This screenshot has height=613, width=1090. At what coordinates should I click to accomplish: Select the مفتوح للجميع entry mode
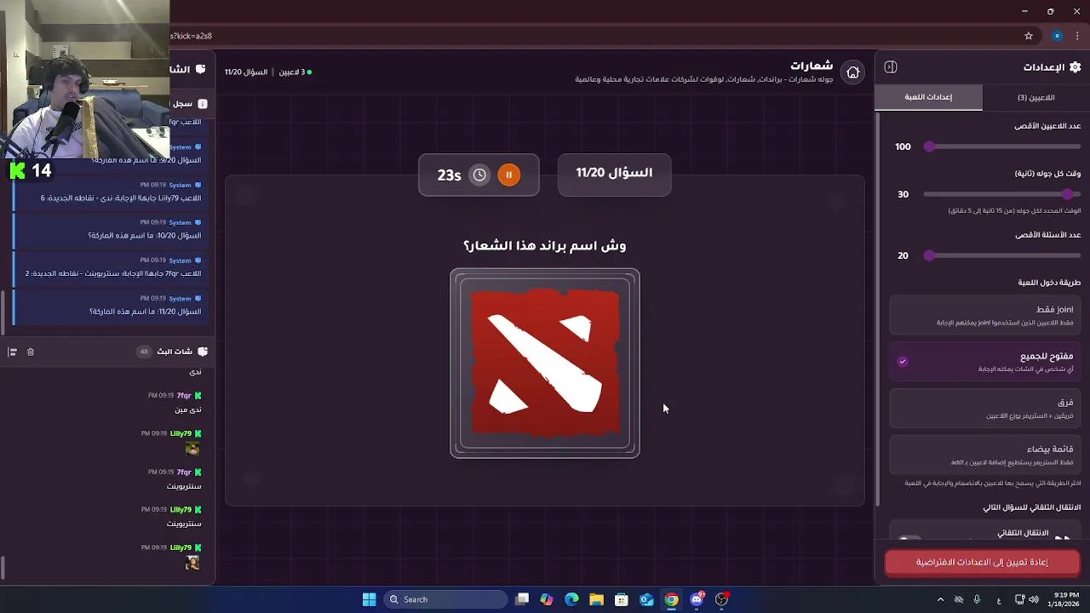[x=985, y=362]
